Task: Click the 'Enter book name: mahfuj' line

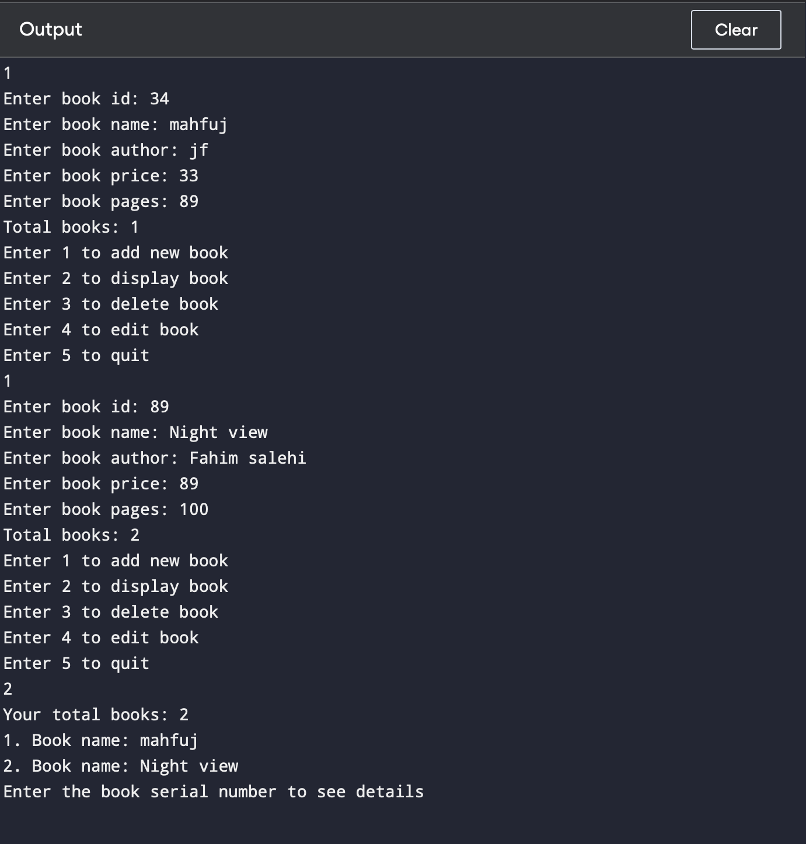Action: (x=116, y=124)
